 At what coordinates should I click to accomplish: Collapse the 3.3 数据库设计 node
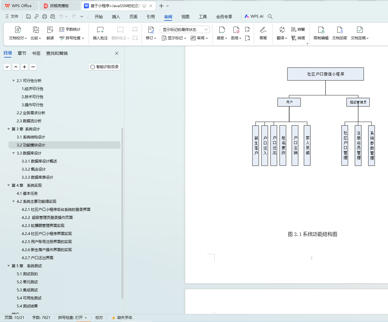click(x=13, y=153)
